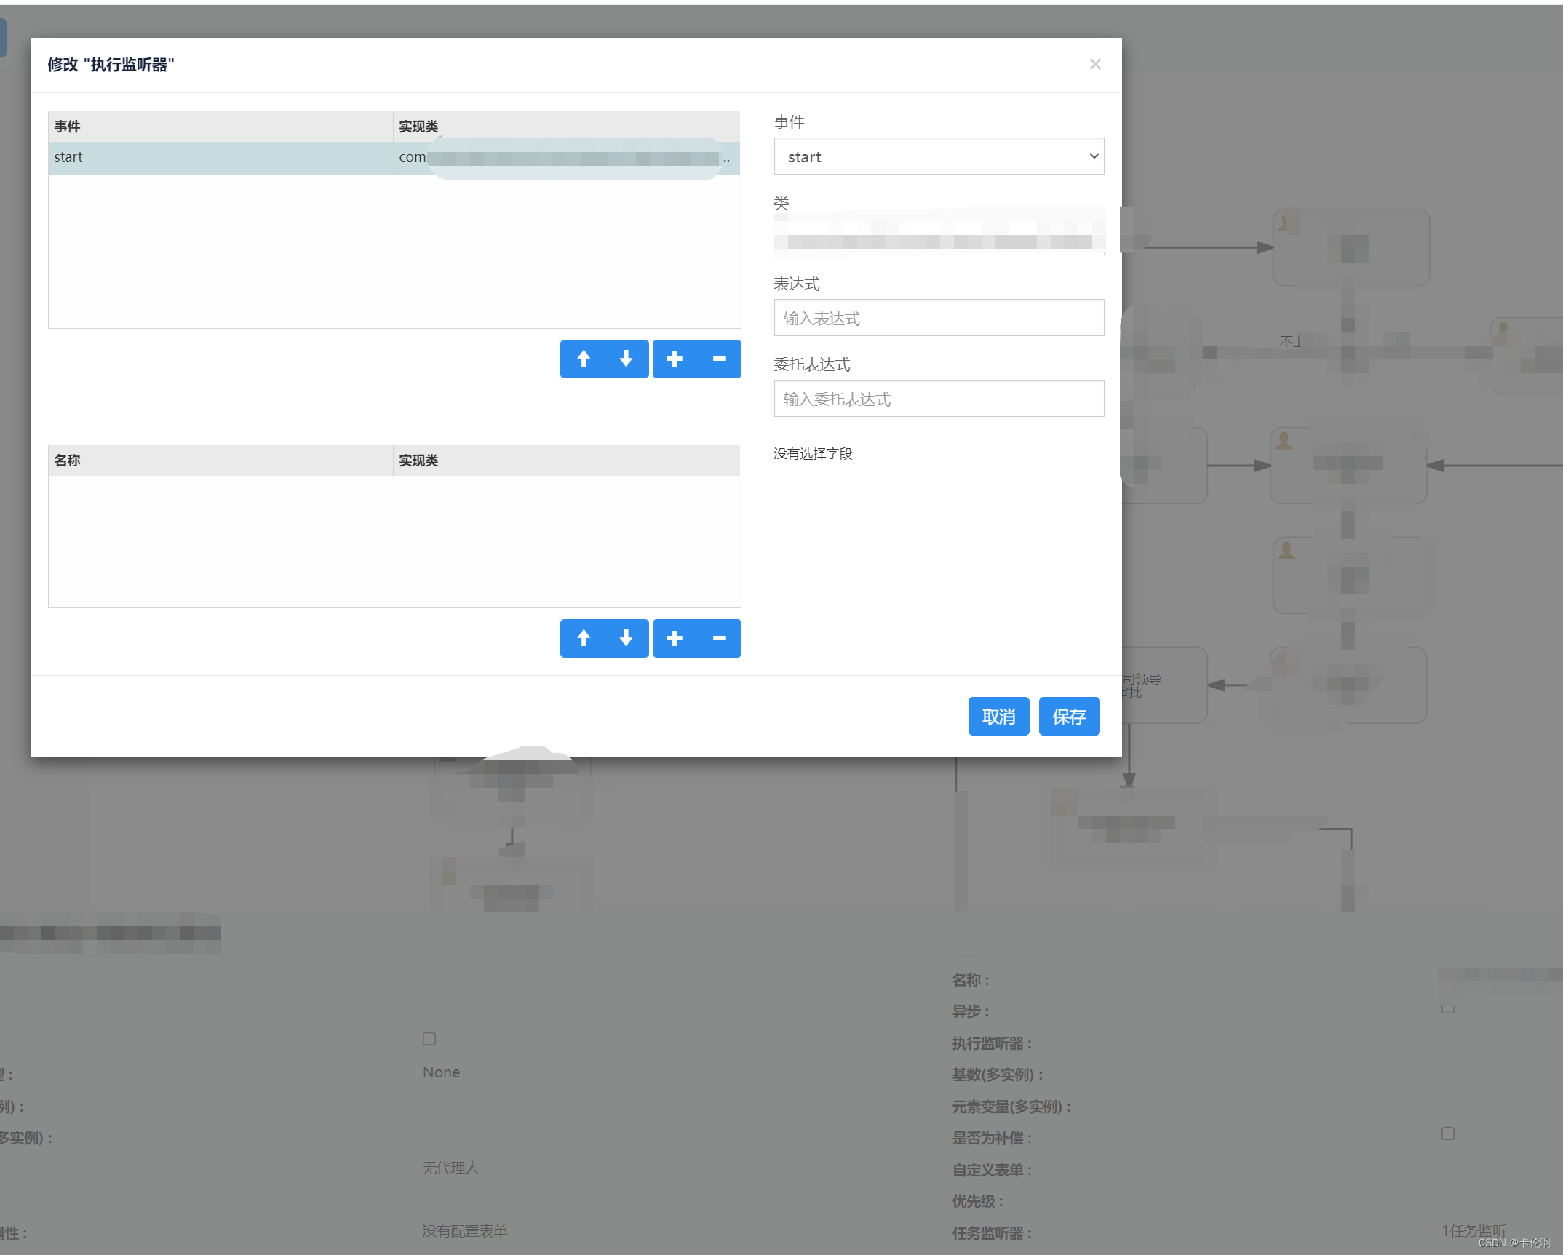
Task: Click the 保存 save button
Action: (x=1069, y=716)
